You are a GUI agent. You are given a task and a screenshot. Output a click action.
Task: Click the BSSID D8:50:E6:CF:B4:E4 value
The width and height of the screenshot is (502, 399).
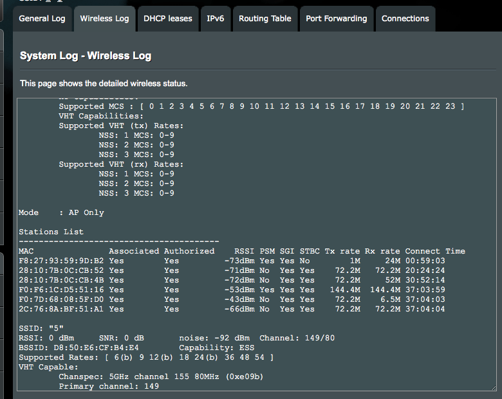[96, 348]
